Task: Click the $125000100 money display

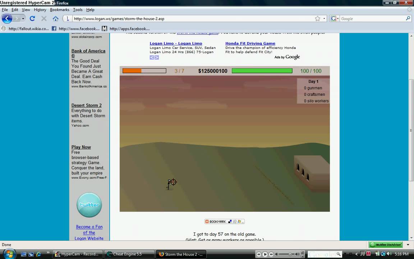Action: pos(212,71)
